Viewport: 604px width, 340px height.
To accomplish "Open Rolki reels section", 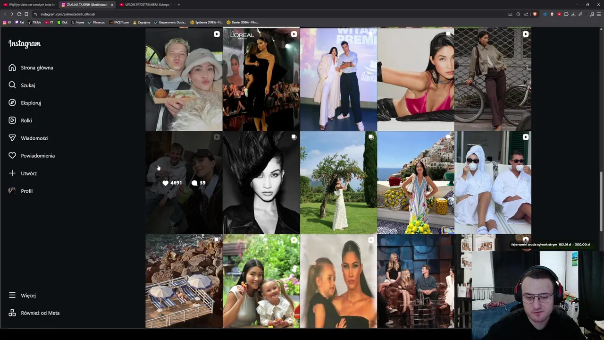I will 20,120.
